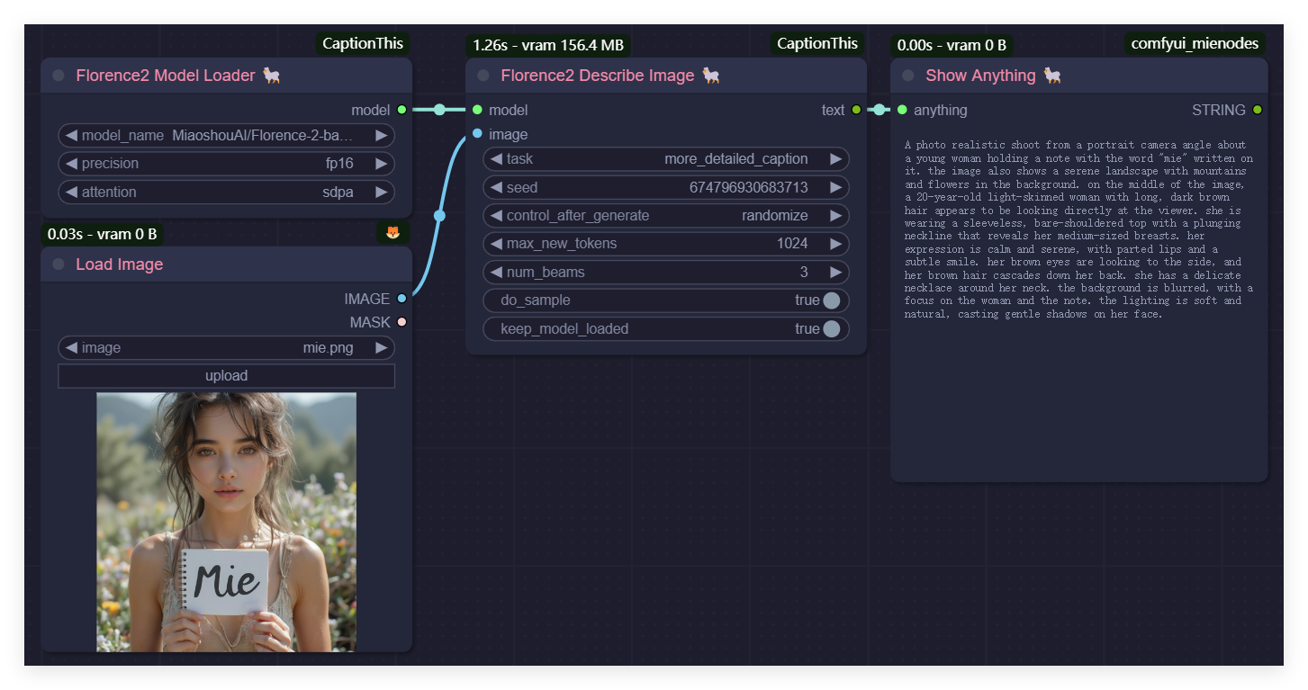This screenshot has width=1308, height=690.
Task: Click the seed value field
Action: [666, 188]
